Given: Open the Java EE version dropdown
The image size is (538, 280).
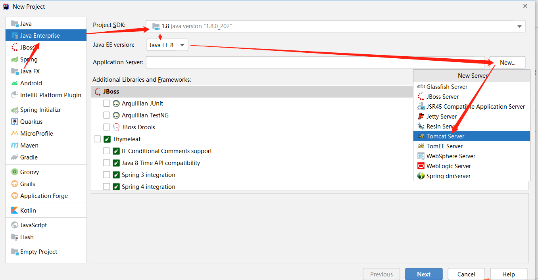Looking at the screenshot, I should (x=167, y=45).
